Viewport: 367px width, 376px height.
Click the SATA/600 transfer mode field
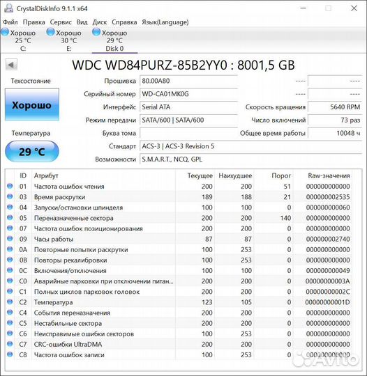click(x=188, y=120)
